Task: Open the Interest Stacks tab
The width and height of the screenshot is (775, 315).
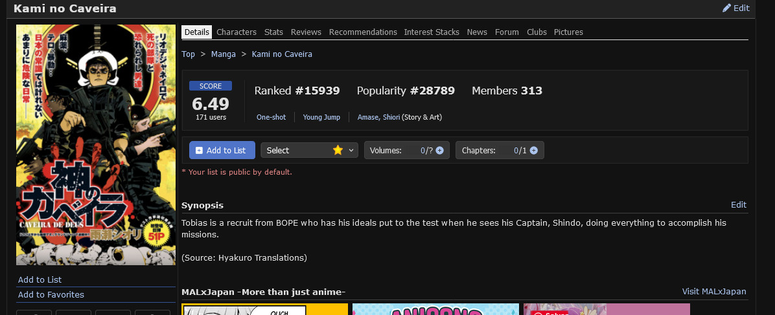Action: (x=432, y=32)
